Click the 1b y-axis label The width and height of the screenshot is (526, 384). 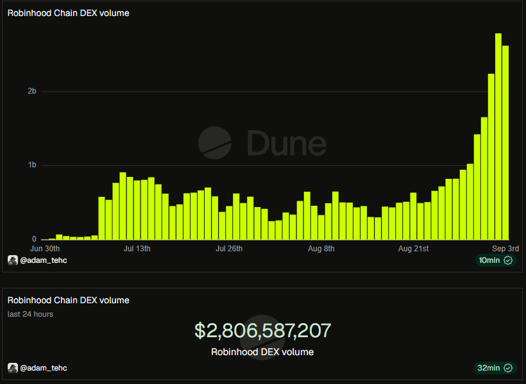pyautogui.click(x=32, y=165)
